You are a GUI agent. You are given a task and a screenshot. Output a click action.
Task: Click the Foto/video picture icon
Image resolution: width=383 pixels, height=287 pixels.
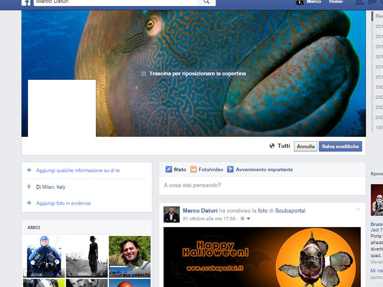coord(193,169)
